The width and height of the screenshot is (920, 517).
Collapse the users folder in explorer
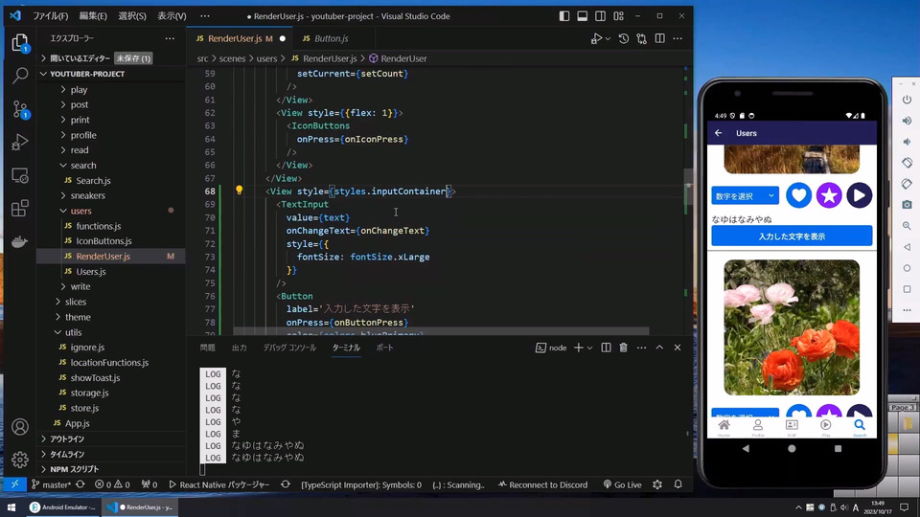coord(80,211)
